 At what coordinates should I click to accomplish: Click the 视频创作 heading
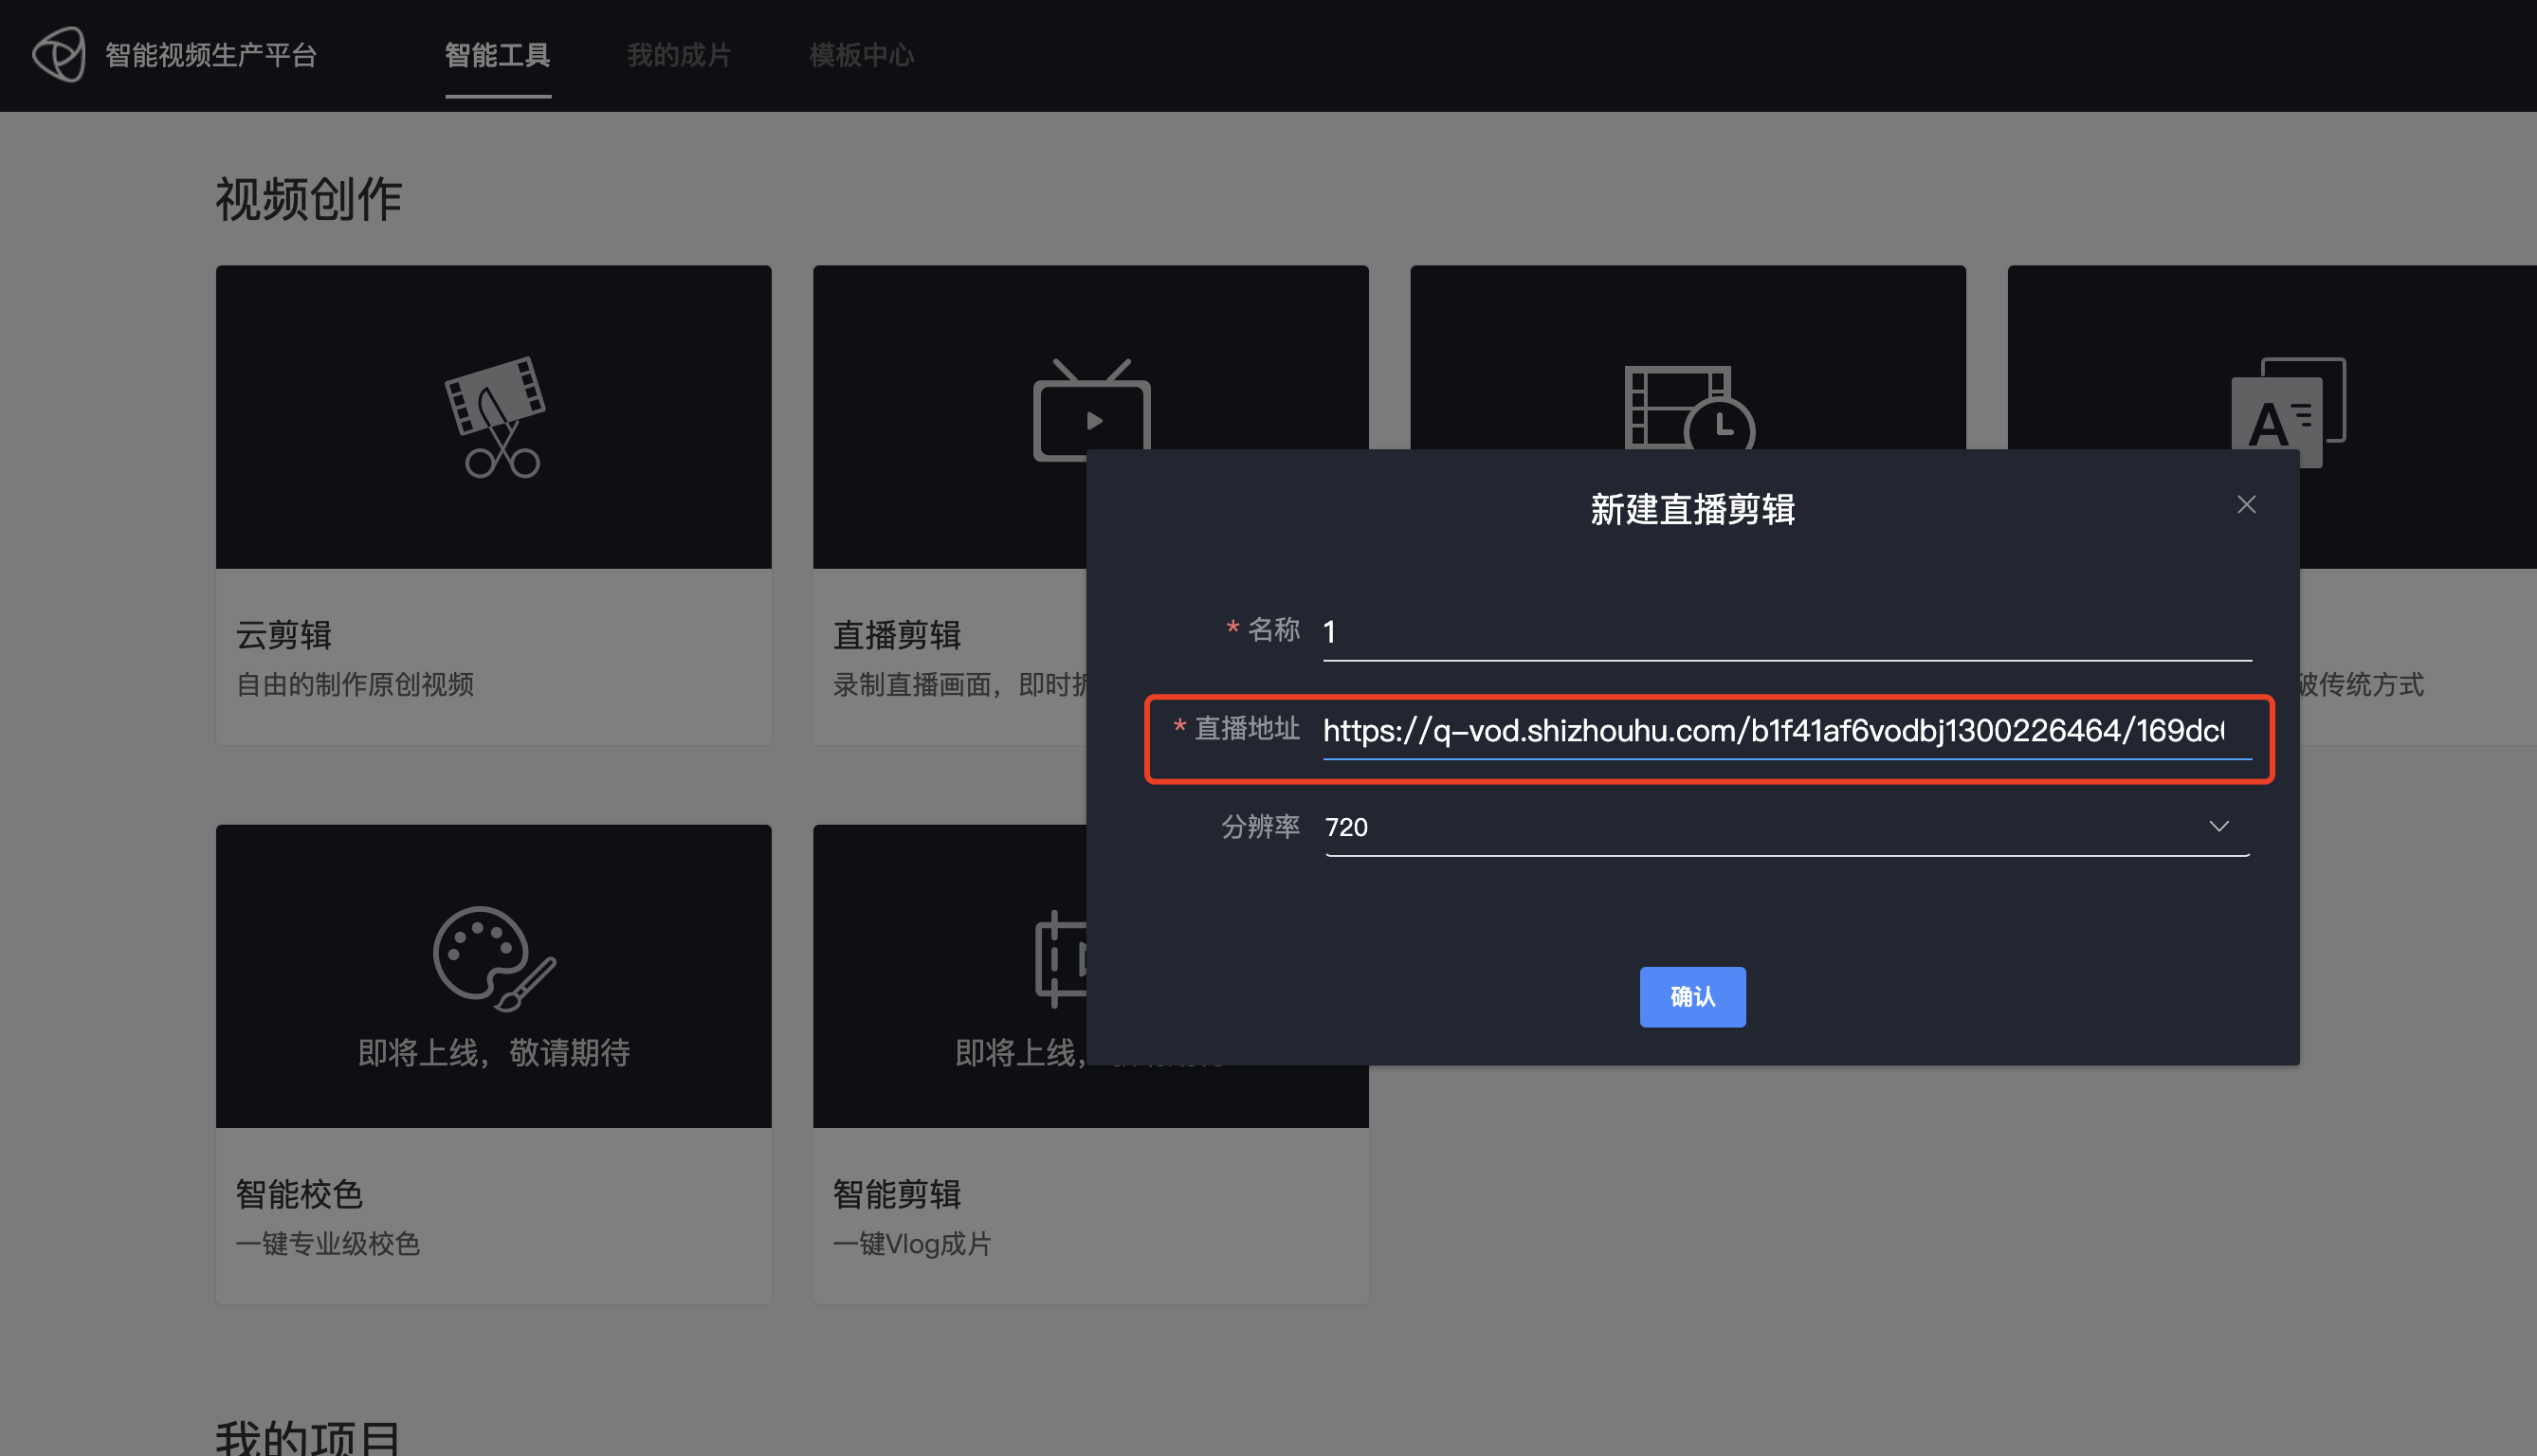(x=309, y=199)
